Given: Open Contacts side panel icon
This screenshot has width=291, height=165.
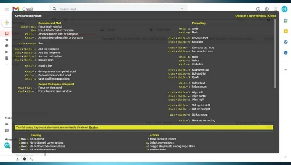Looking at the screenshot, I should (286, 53).
